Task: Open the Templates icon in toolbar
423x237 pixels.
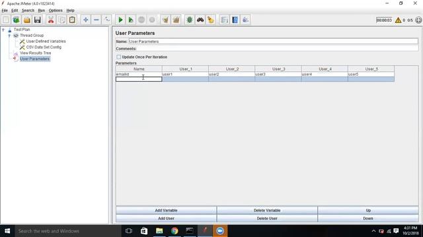Action: tap(16, 20)
